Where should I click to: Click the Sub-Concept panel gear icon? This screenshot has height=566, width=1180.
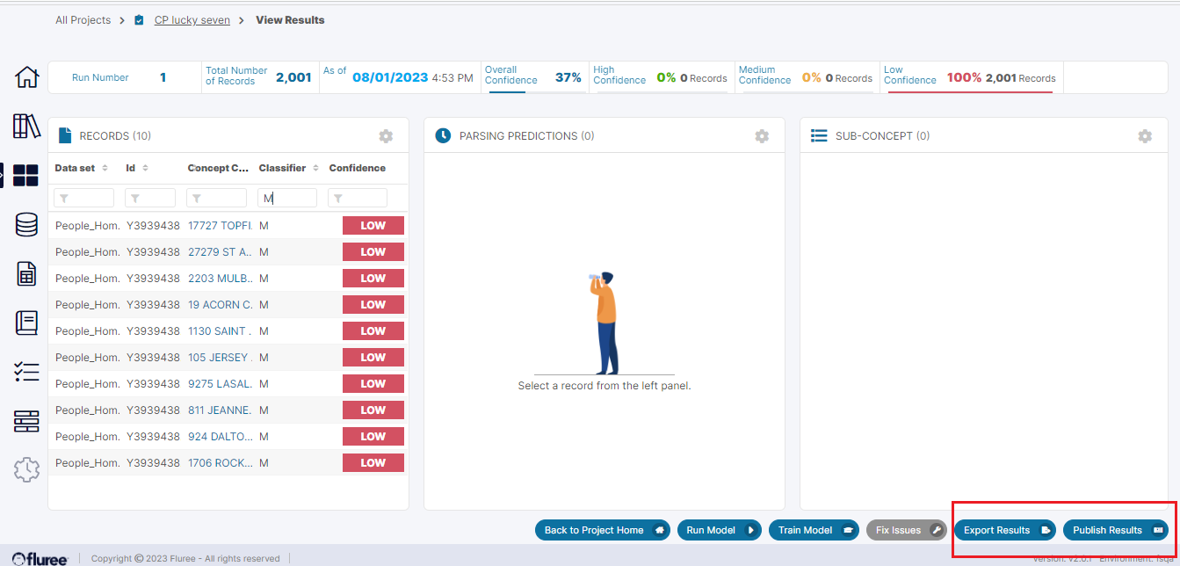click(1145, 136)
